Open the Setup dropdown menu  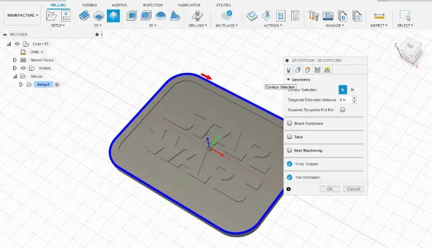click(x=58, y=25)
